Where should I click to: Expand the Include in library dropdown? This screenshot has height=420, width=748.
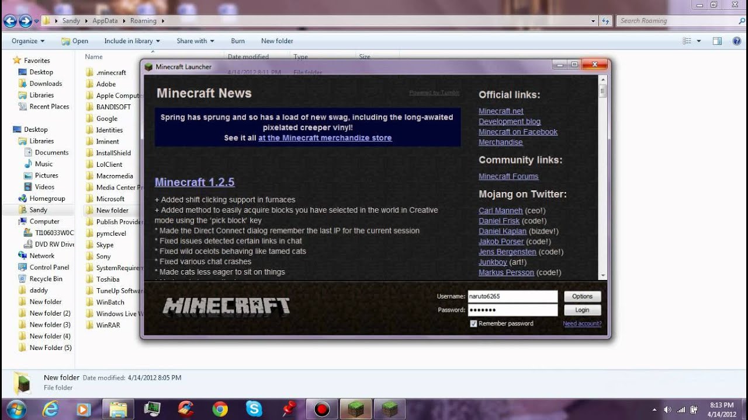click(x=132, y=41)
